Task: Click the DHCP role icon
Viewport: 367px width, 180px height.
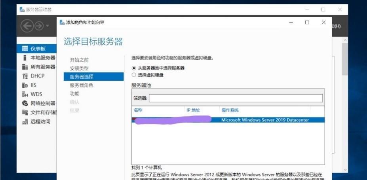Action: pyautogui.click(x=25, y=76)
